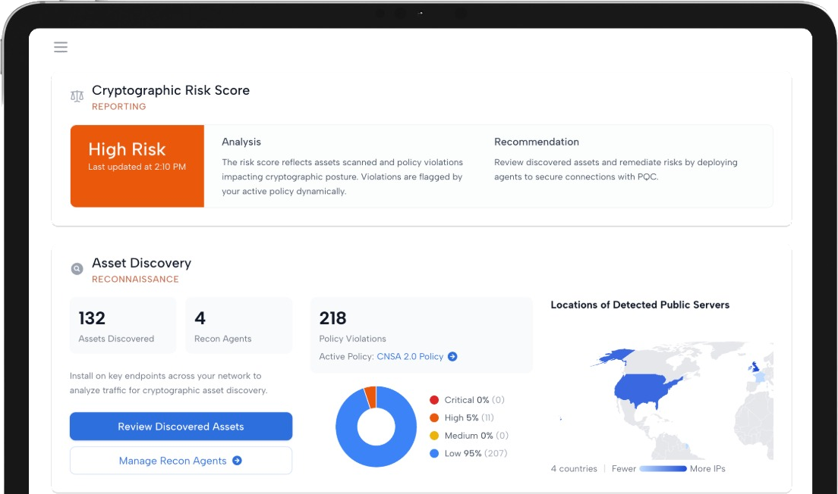Click the Analysis heading
The width and height of the screenshot is (838, 494).
241,142
